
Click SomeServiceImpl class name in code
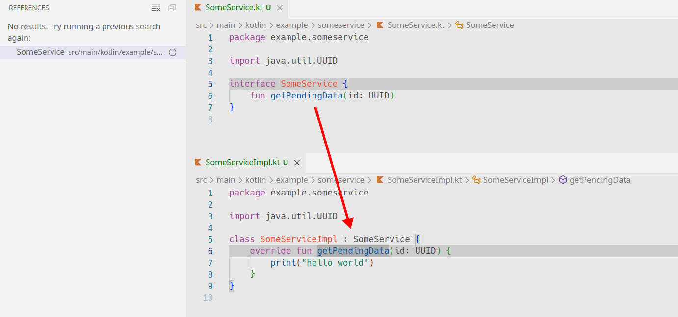299,239
